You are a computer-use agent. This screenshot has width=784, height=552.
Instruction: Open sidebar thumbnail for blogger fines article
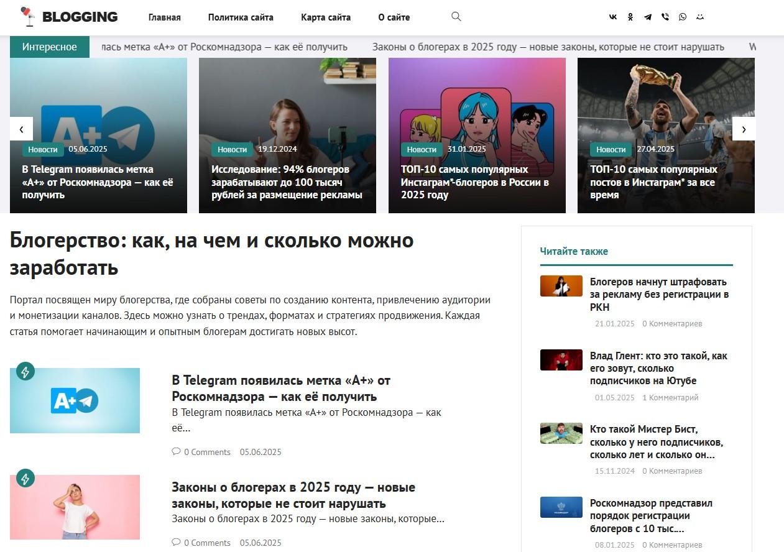(561, 286)
